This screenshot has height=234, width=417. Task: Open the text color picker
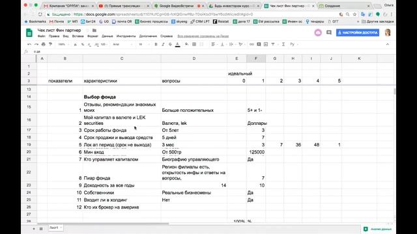(x=178, y=44)
